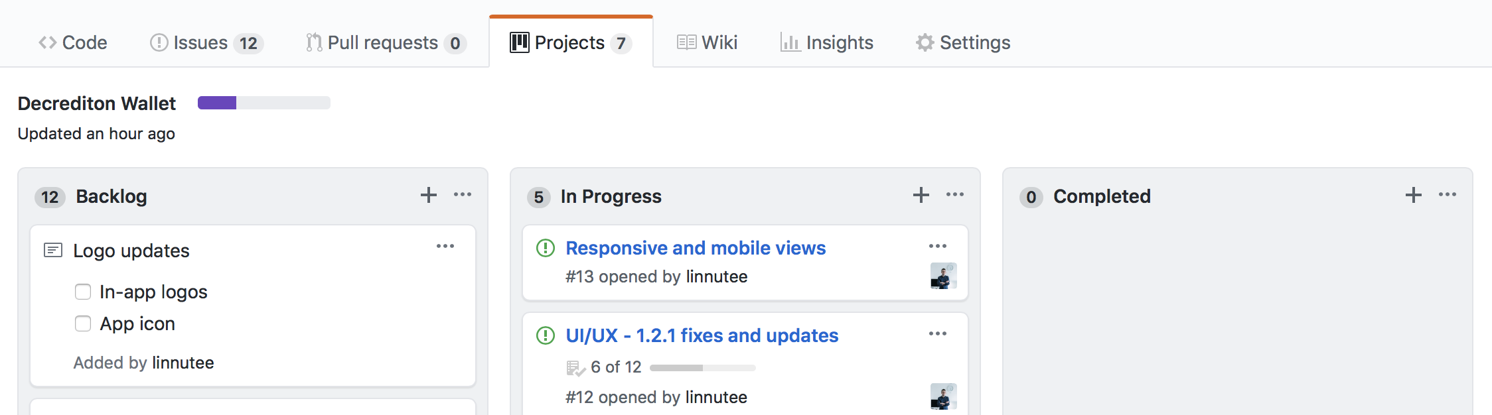Check the App icon checkbox
Viewport: 1492px width, 415px height.
point(83,324)
